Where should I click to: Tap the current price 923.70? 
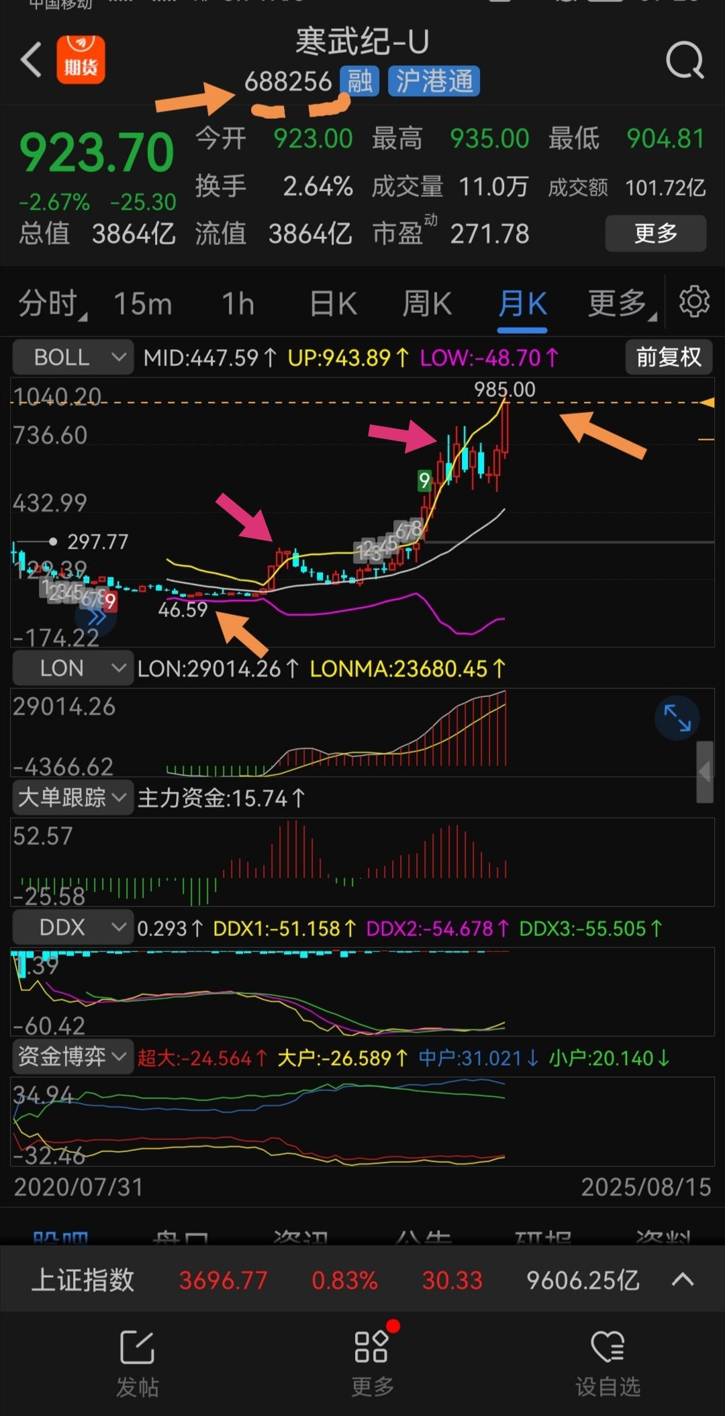coord(97,152)
